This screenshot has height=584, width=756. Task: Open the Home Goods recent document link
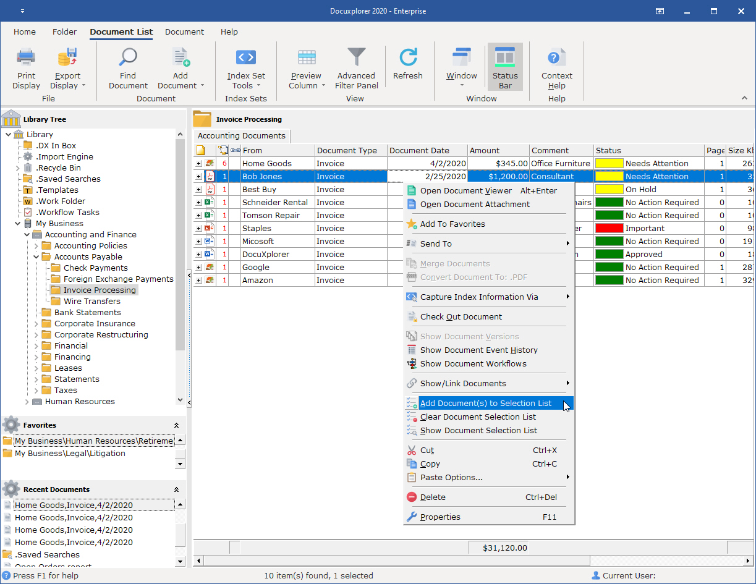(x=74, y=505)
